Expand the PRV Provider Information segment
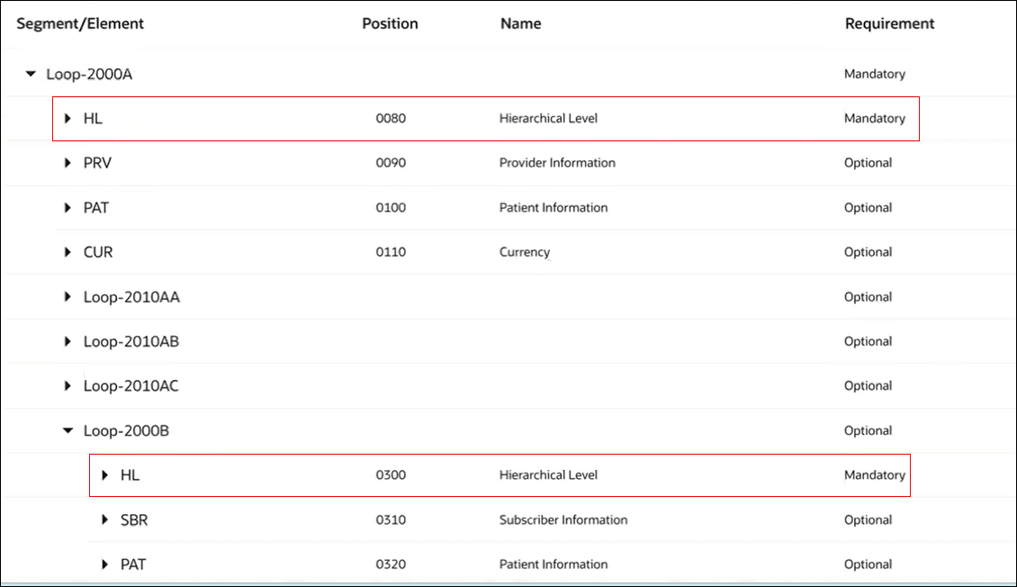1017x587 pixels. click(67, 163)
